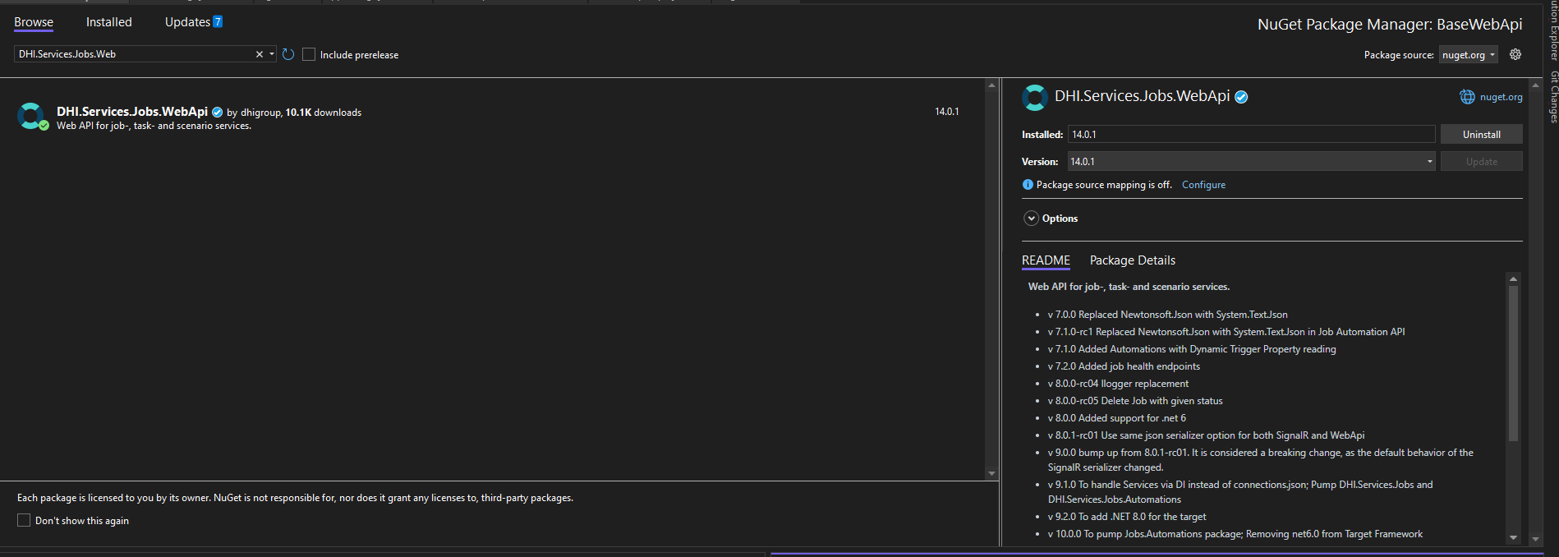Image resolution: width=1559 pixels, height=557 pixels.
Task: Open NuGet settings gear icon
Action: coord(1515,54)
